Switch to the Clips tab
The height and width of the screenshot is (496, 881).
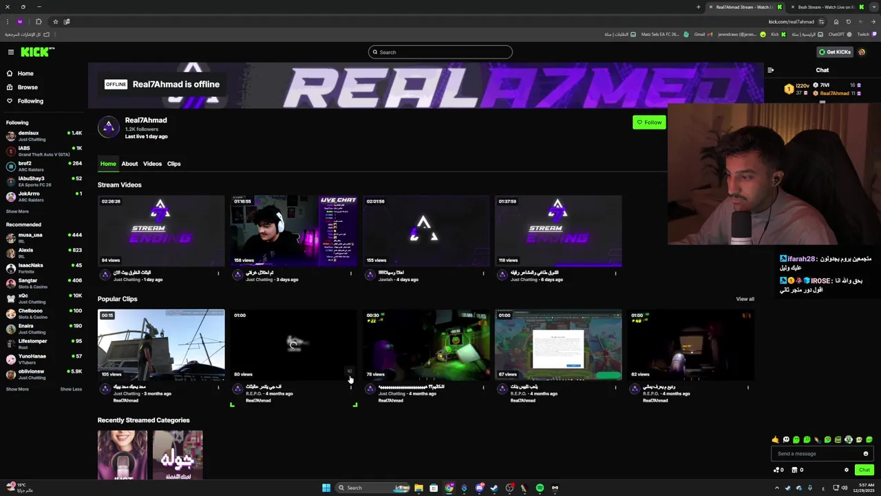click(x=173, y=164)
